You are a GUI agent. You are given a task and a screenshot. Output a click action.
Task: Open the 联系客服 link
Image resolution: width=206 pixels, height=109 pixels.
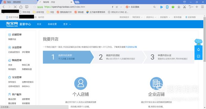click(x=178, y=17)
